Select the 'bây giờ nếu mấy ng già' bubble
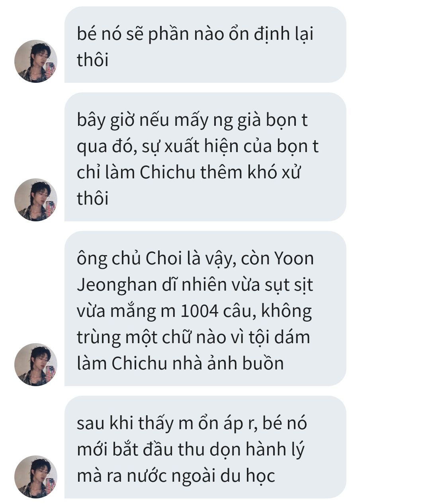This screenshot has width=430, height=504. 205,157
